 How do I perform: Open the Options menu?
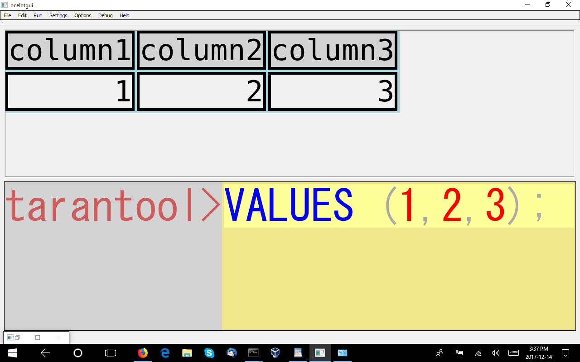click(x=83, y=15)
